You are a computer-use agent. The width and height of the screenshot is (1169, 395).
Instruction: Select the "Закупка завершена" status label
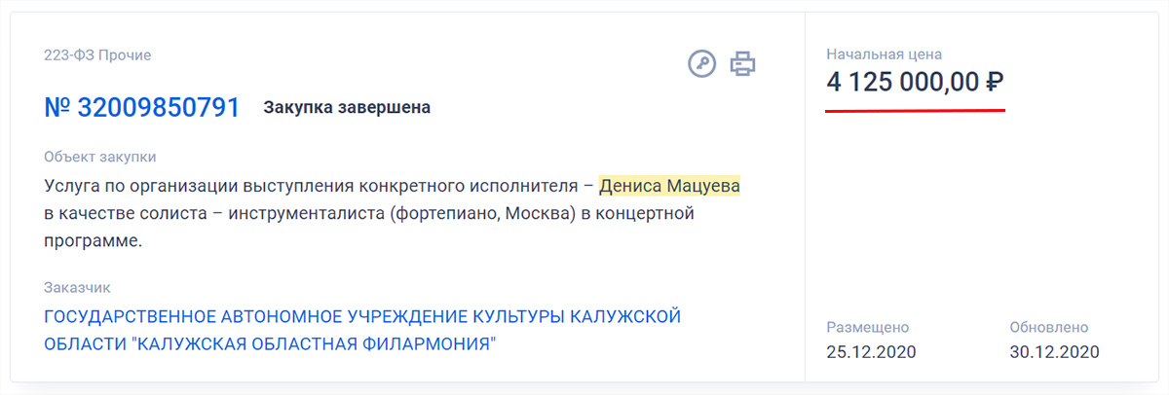pos(347,107)
